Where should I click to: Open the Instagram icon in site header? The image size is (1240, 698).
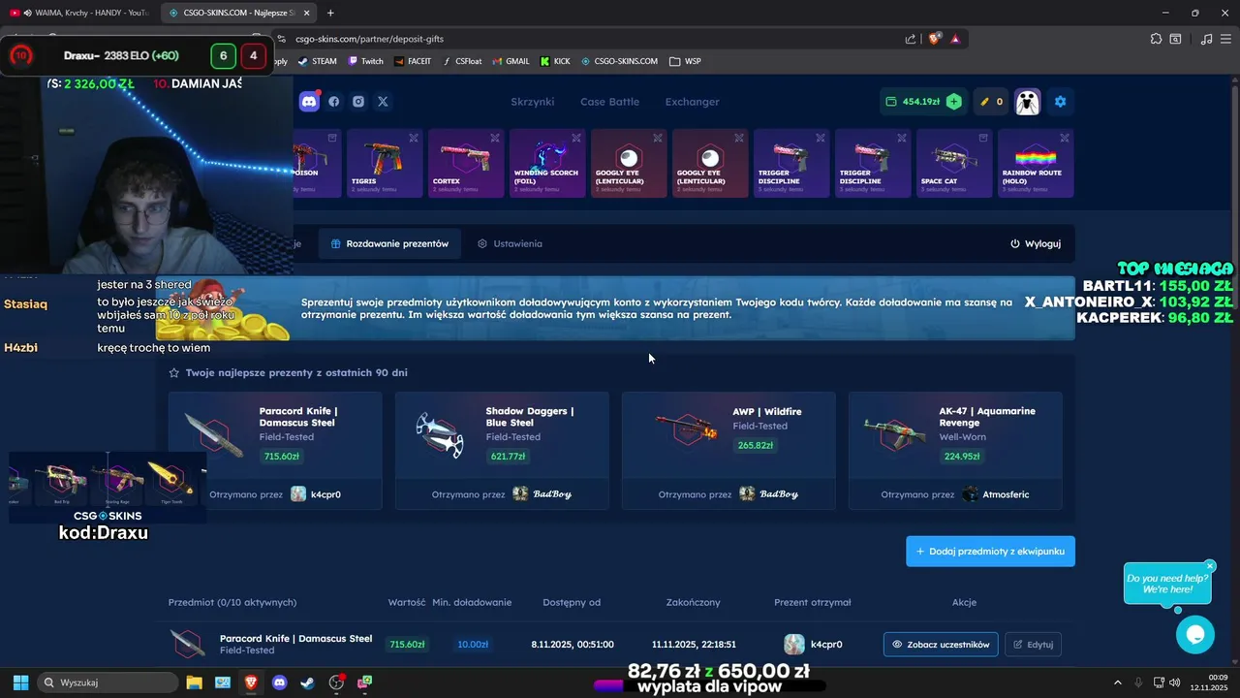[x=358, y=101]
